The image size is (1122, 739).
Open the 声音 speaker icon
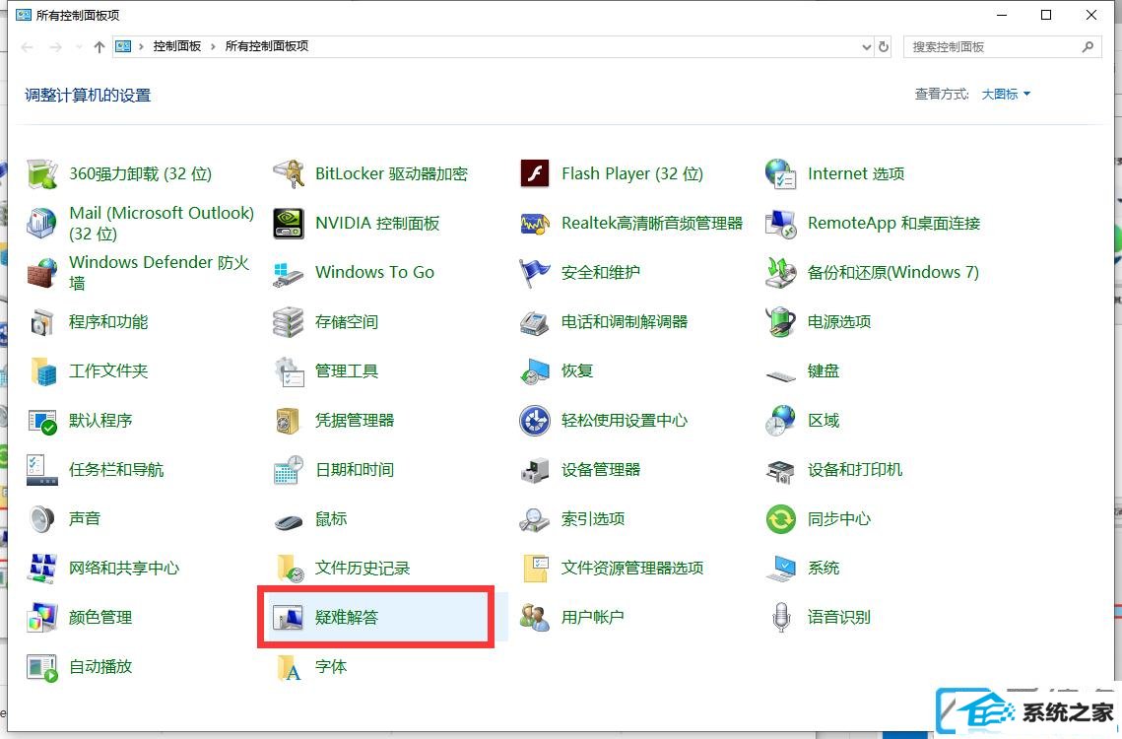(x=43, y=518)
